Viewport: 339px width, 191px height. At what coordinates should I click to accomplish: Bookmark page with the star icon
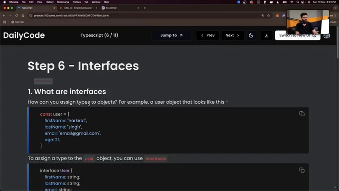point(269,15)
